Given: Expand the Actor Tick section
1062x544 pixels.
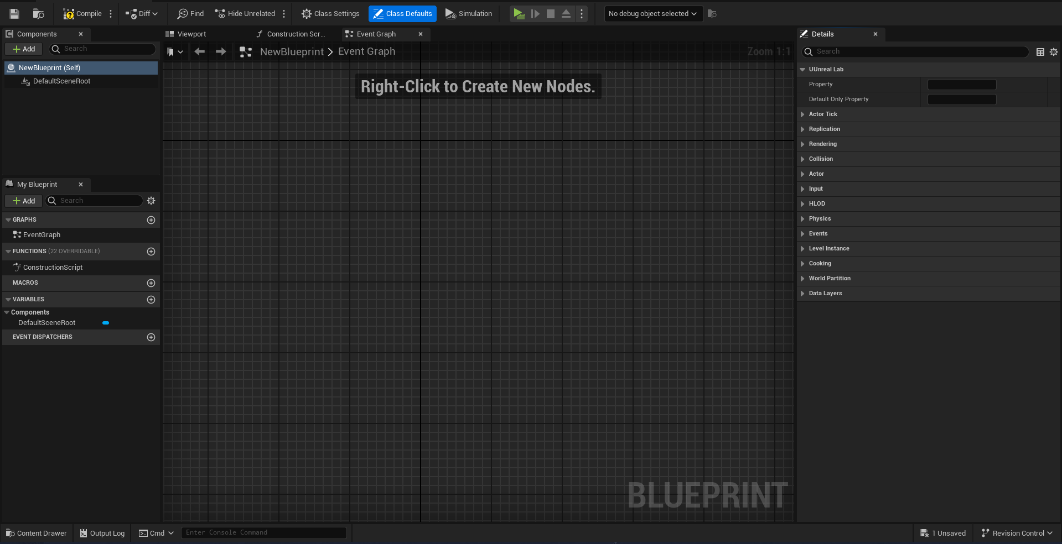Looking at the screenshot, I should (x=822, y=114).
